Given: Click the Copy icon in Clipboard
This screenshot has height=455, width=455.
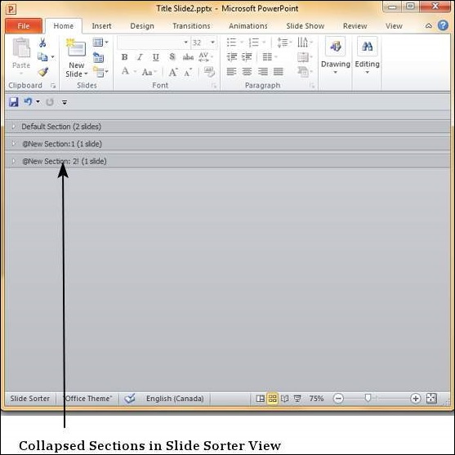Looking at the screenshot, I should click(x=42, y=57).
